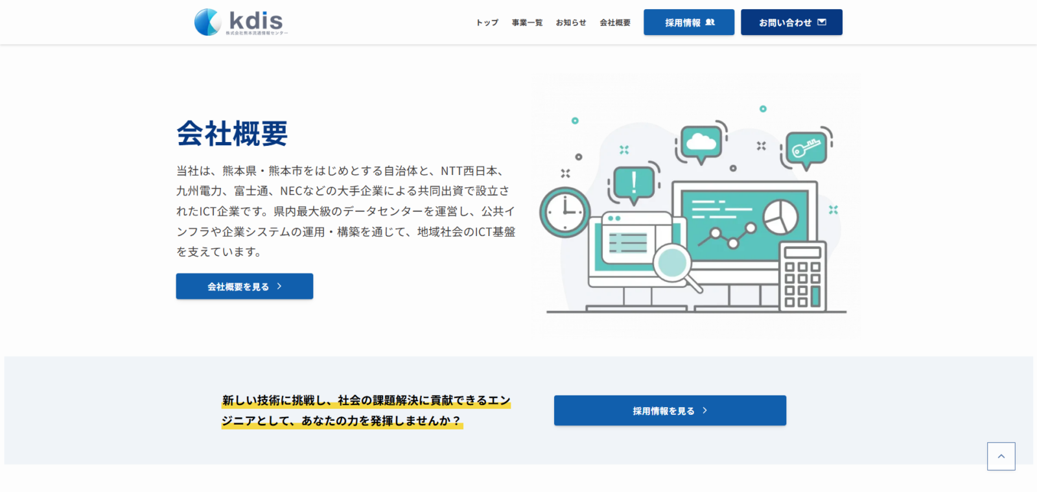
Task: Click the calculator icon in the illustration
Action: pos(802,277)
